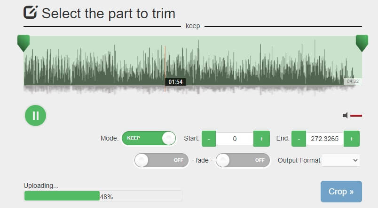Screen dimensions: 378x208
Task: Increase the Start time with plus
Action: pos(261,139)
